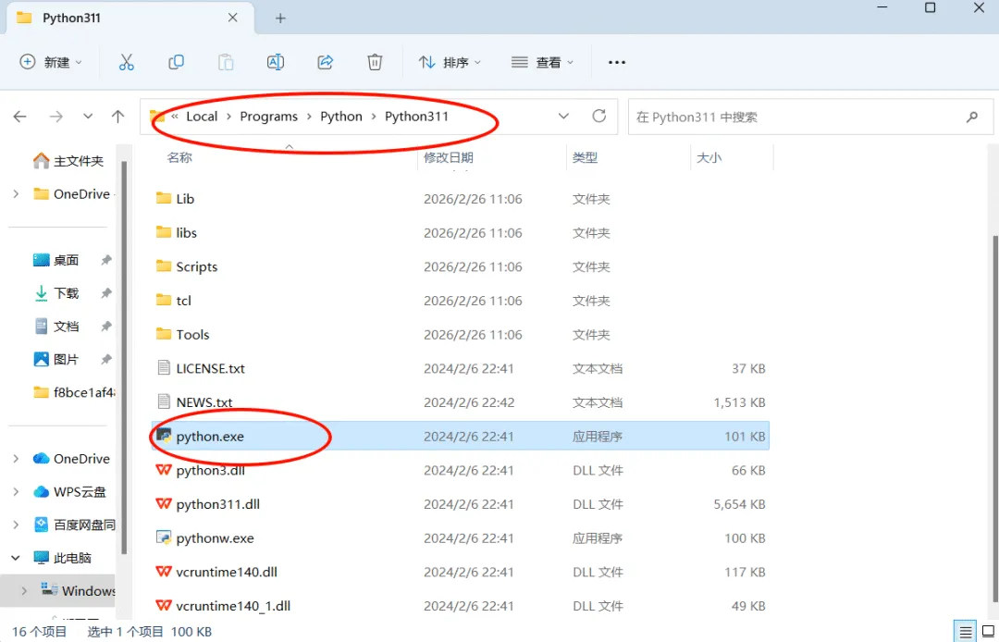
Task: Click the pythonw.exe file icon
Action: click(x=164, y=538)
